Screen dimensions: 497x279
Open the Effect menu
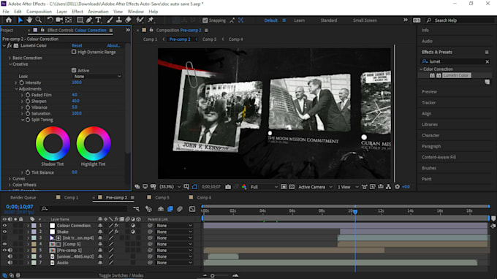[77, 12]
